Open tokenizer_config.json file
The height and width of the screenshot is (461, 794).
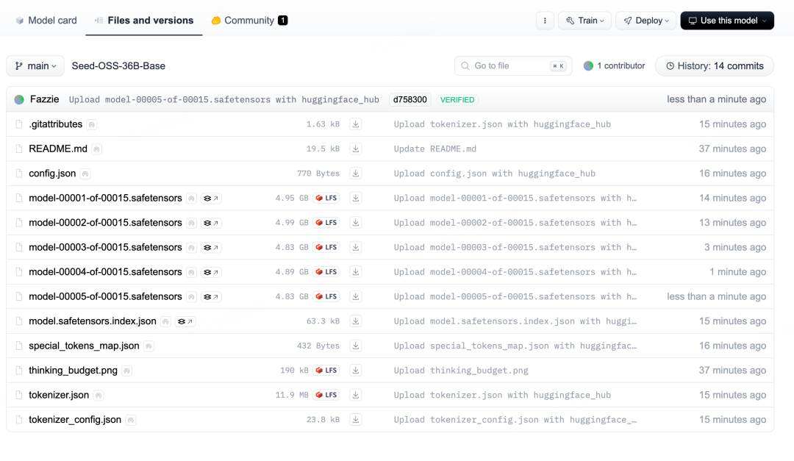[75, 420]
